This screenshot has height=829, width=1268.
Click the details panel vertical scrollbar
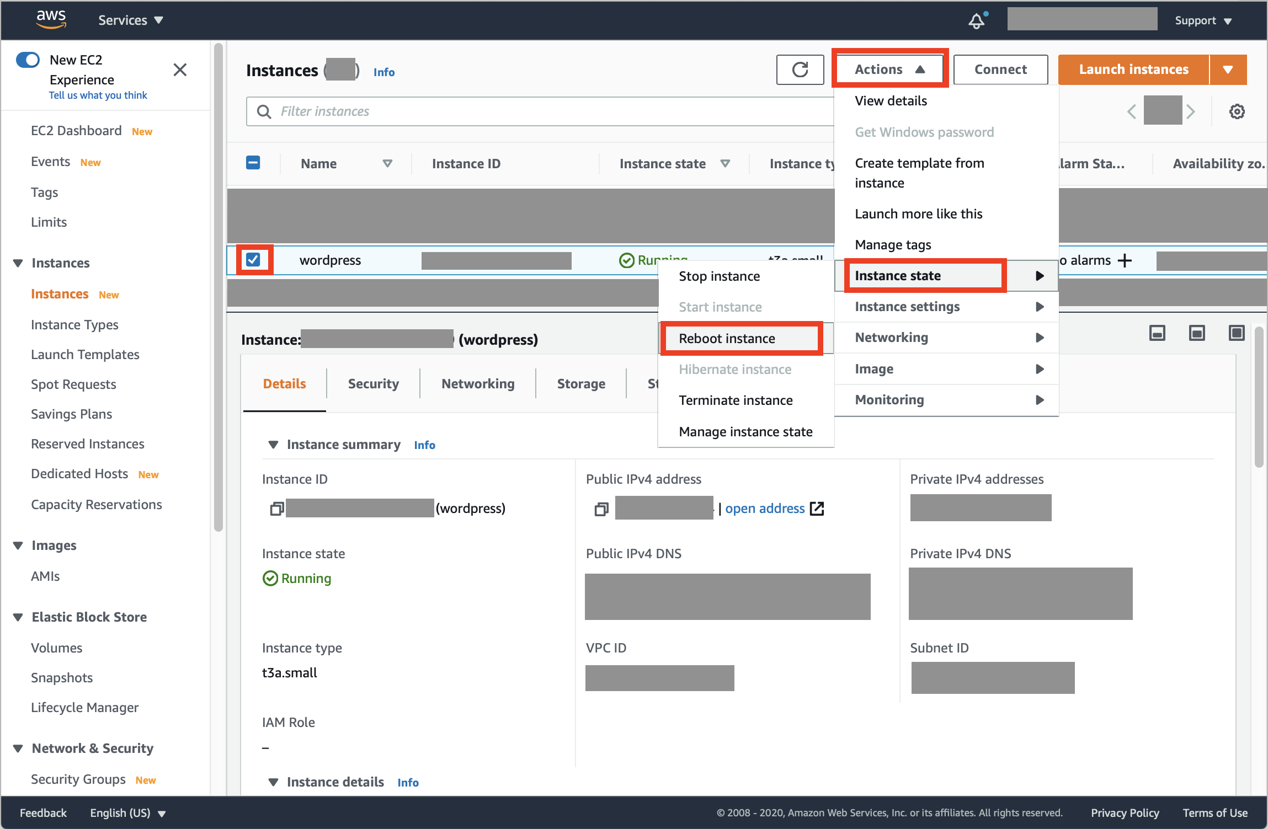pos(1259,397)
